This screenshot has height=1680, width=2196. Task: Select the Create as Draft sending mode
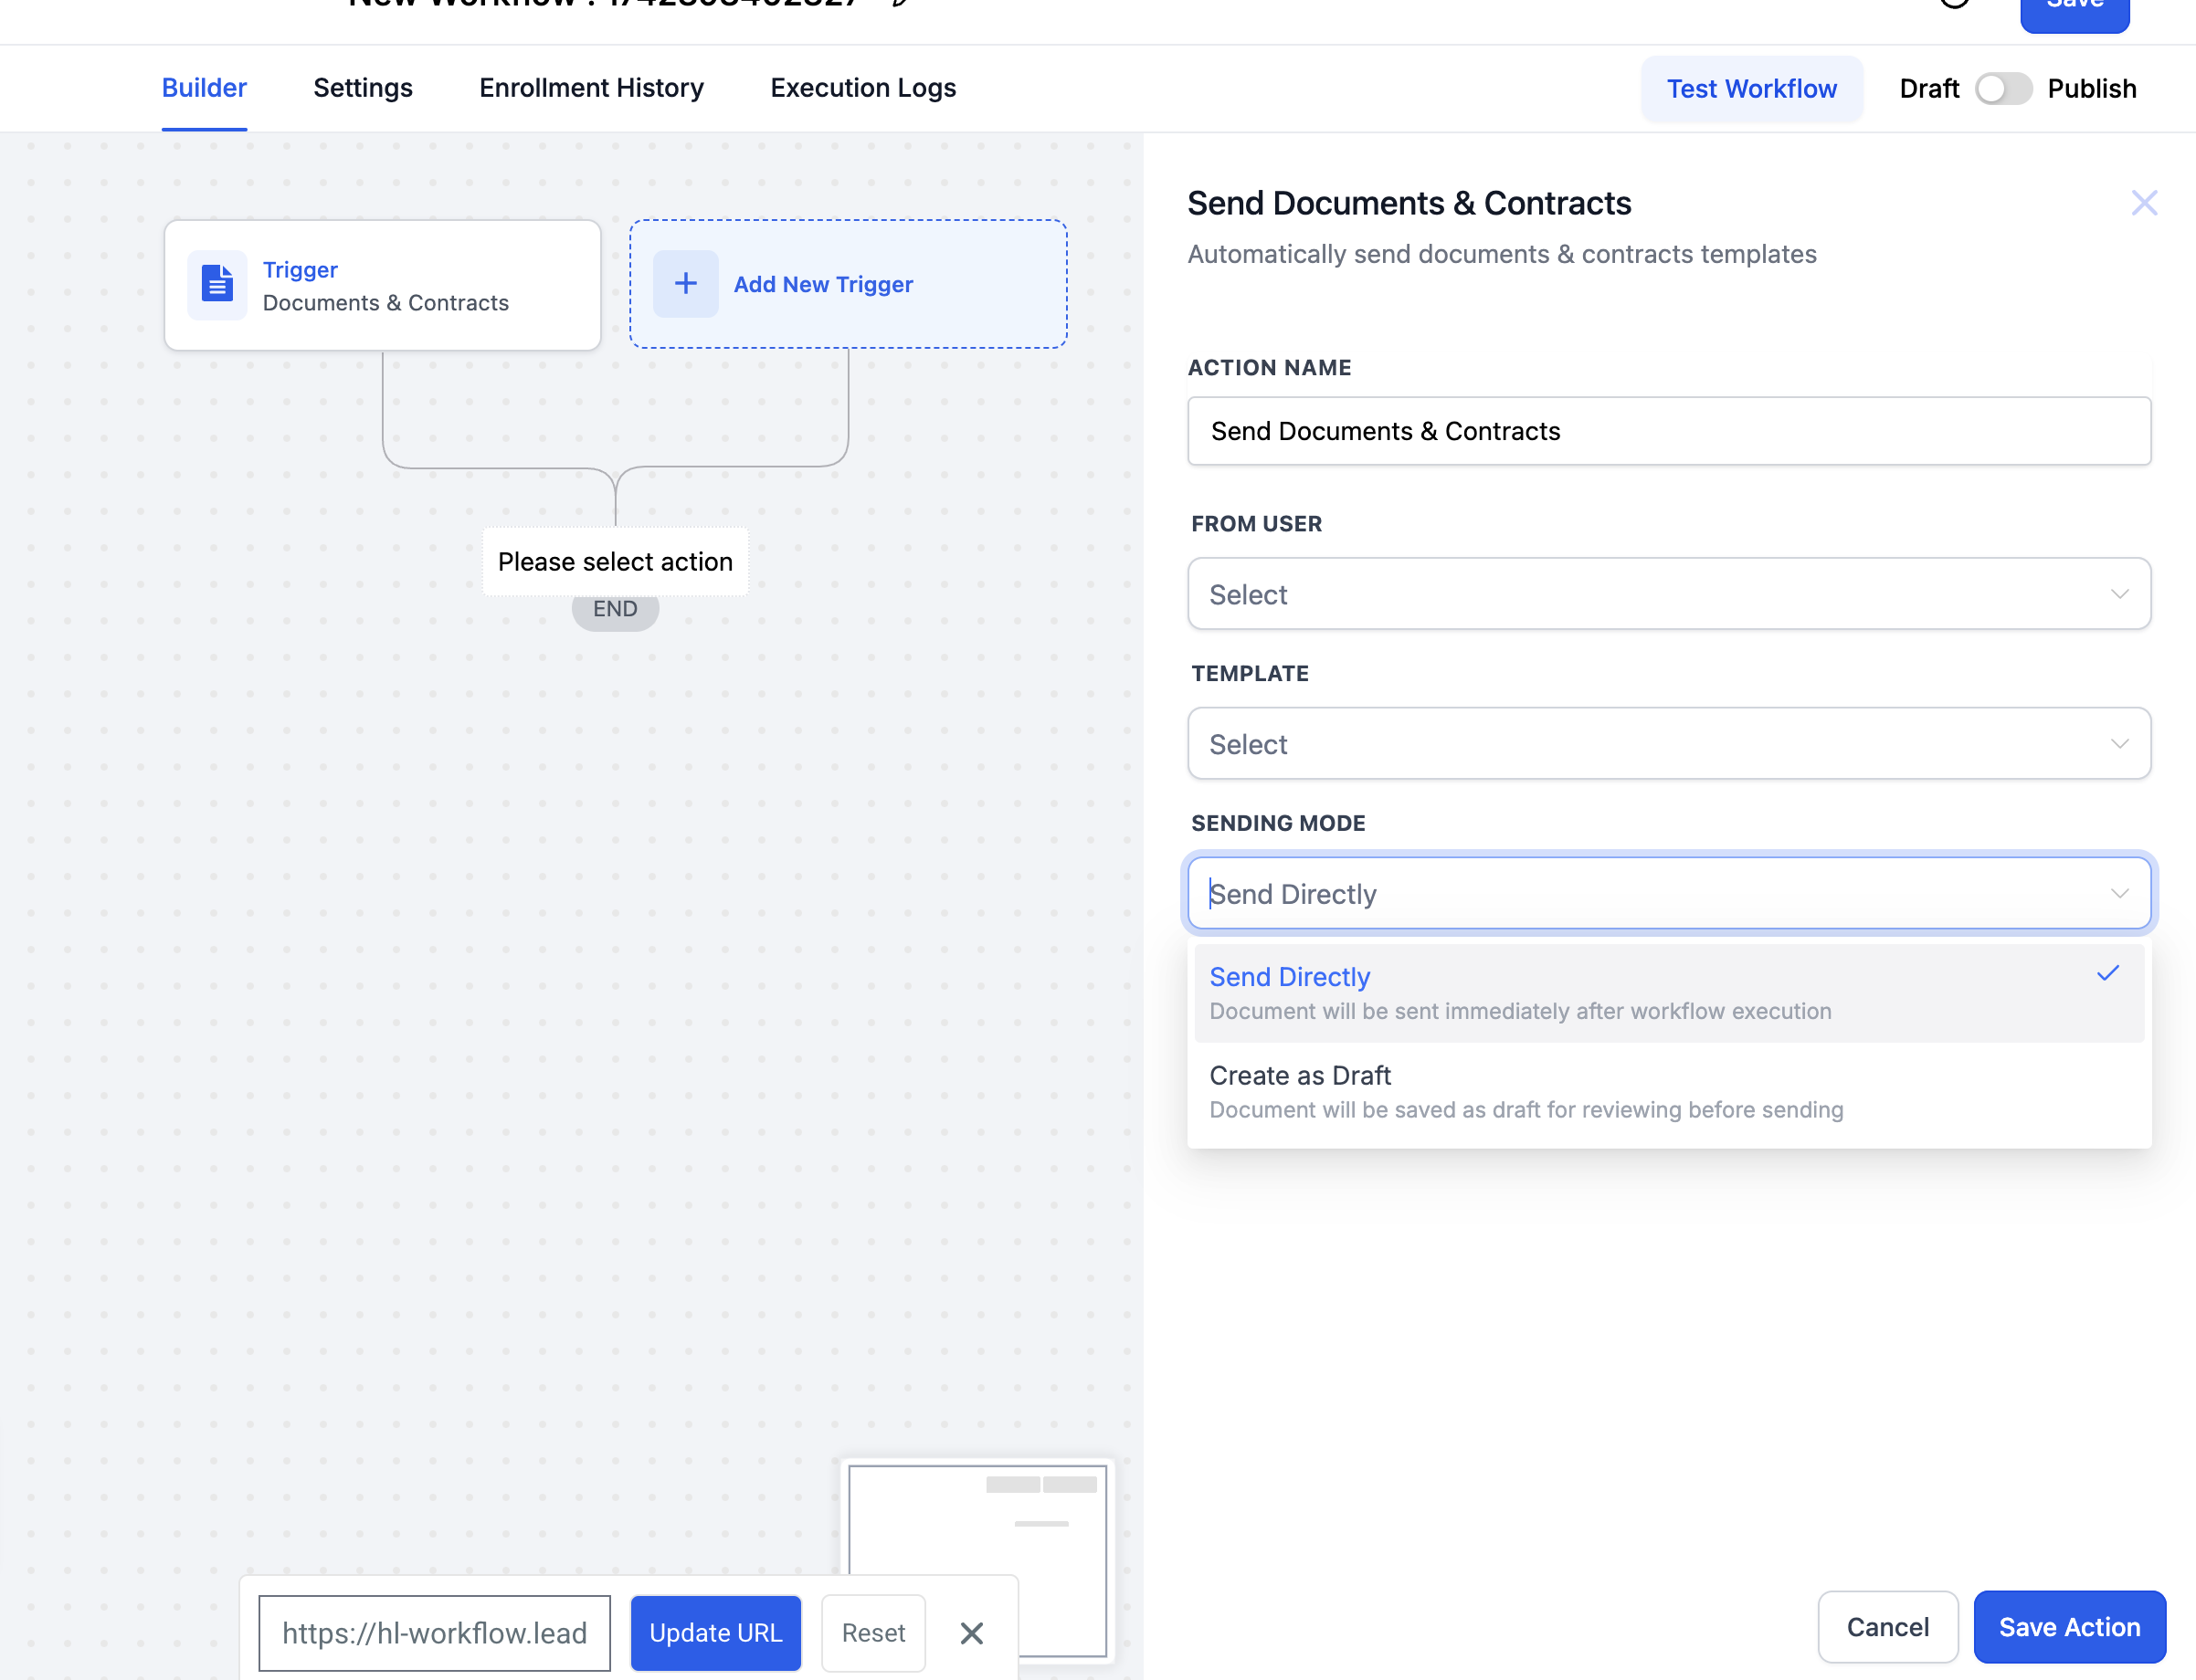tap(1300, 1075)
